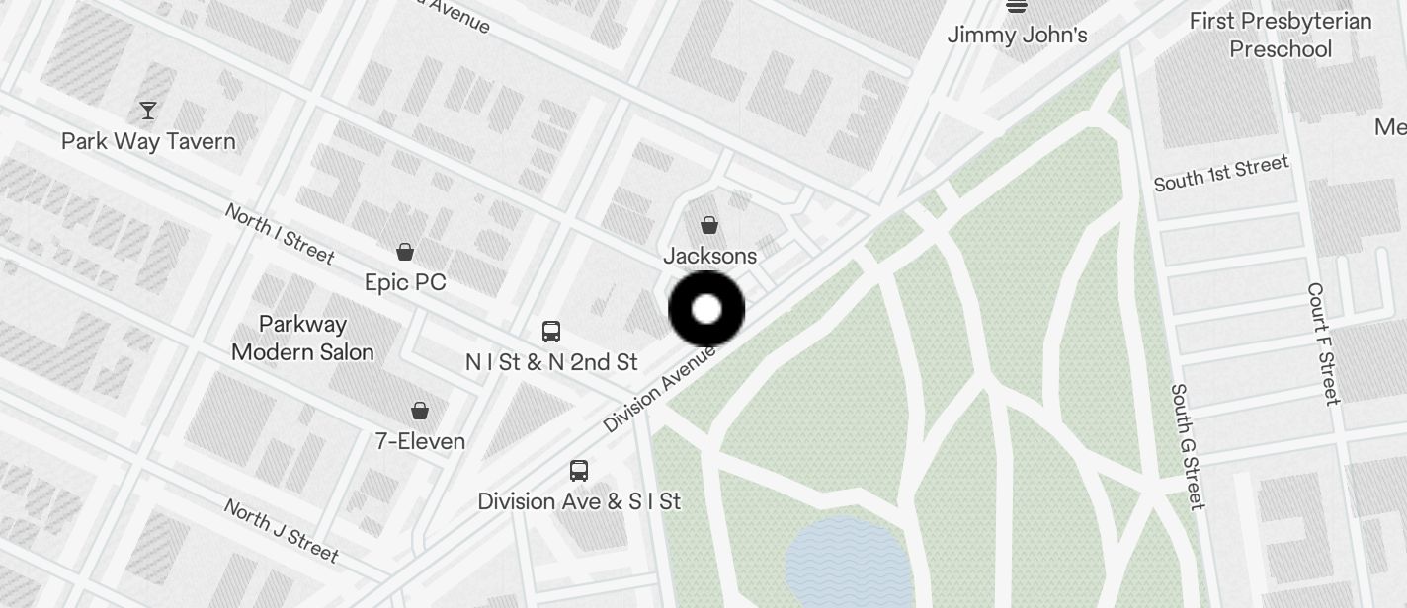Select the Epic PC shopping bag icon

(x=405, y=251)
